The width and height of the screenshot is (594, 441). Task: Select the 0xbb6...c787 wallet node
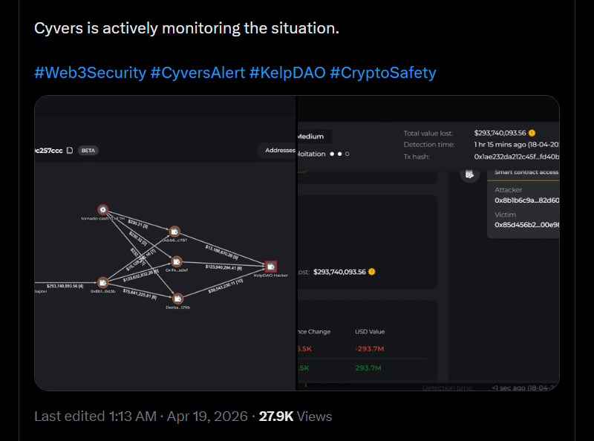click(174, 232)
